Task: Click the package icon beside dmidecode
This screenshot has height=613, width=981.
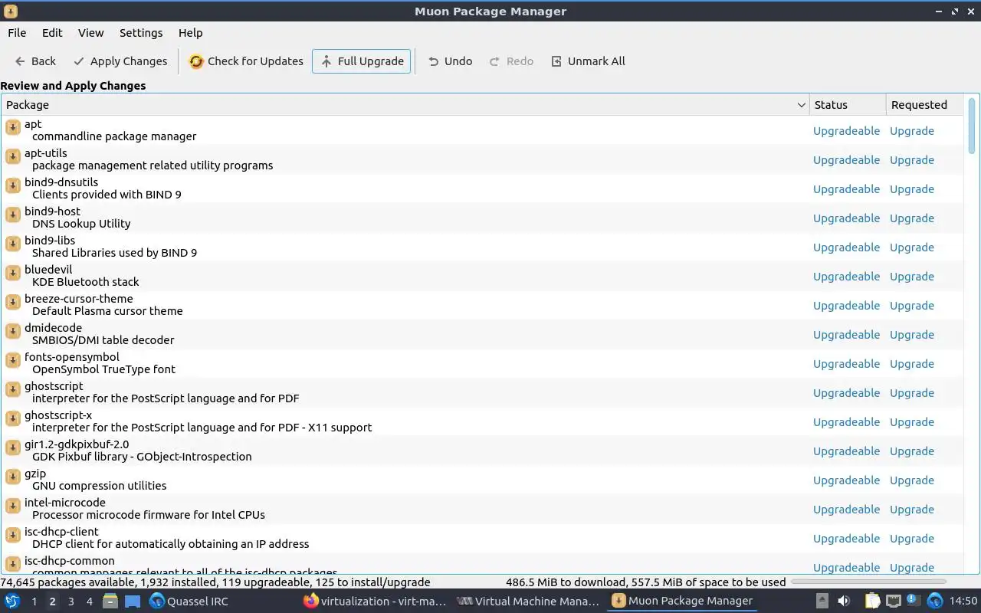Action: pyautogui.click(x=12, y=331)
